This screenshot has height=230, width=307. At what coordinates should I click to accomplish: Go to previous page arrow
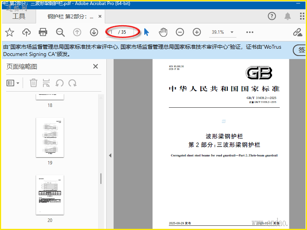tap(77, 32)
